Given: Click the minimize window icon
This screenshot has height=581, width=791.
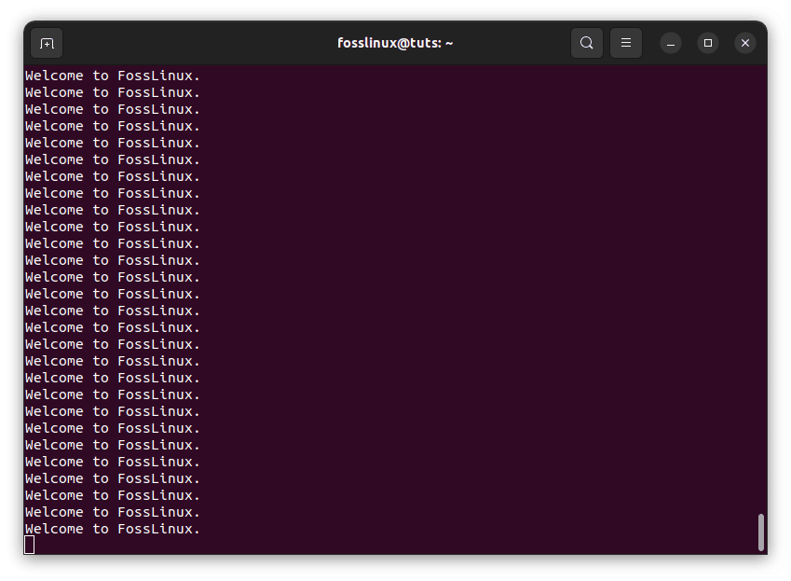Looking at the screenshot, I should pyautogui.click(x=671, y=43).
